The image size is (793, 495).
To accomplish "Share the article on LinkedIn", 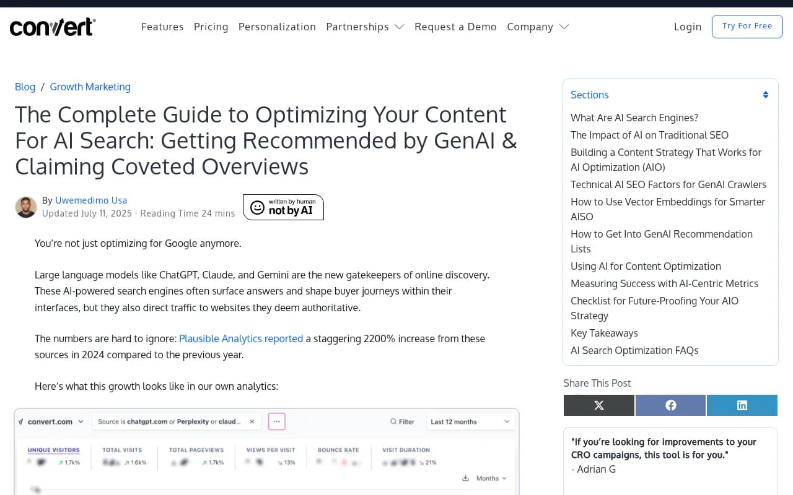I will [x=742, y=405].
